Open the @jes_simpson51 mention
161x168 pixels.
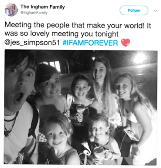(32, 43)
